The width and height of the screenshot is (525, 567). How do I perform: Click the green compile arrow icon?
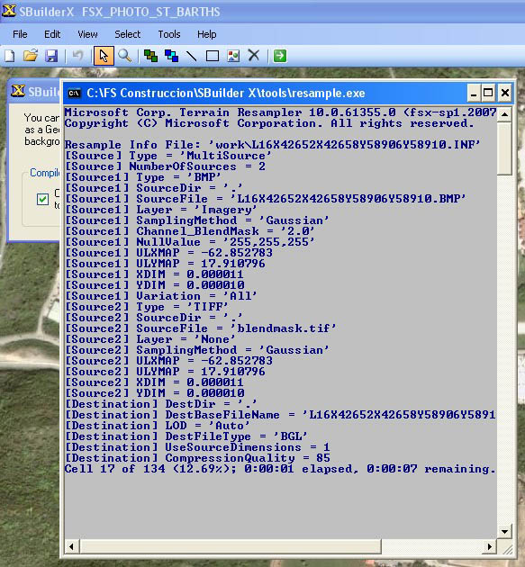(x=280, y=56)
